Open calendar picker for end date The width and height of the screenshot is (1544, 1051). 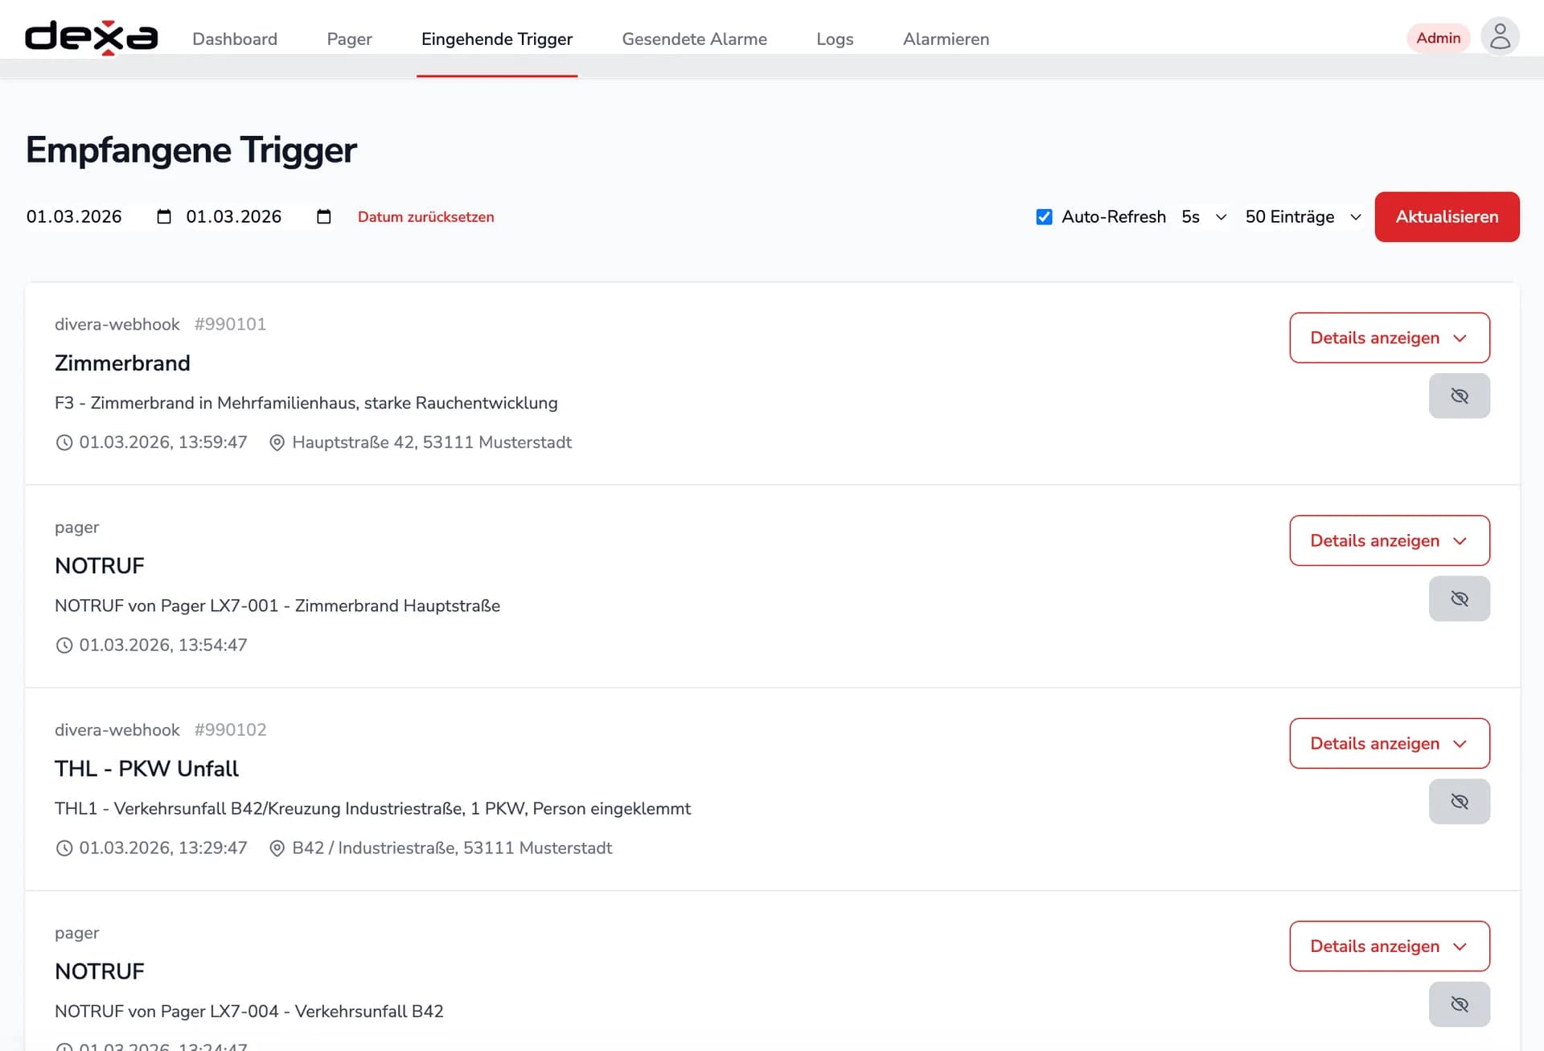[x=324, y=216]
